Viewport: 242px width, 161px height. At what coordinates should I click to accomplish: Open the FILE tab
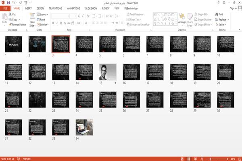pyautogui.click(x=5, y=8)
